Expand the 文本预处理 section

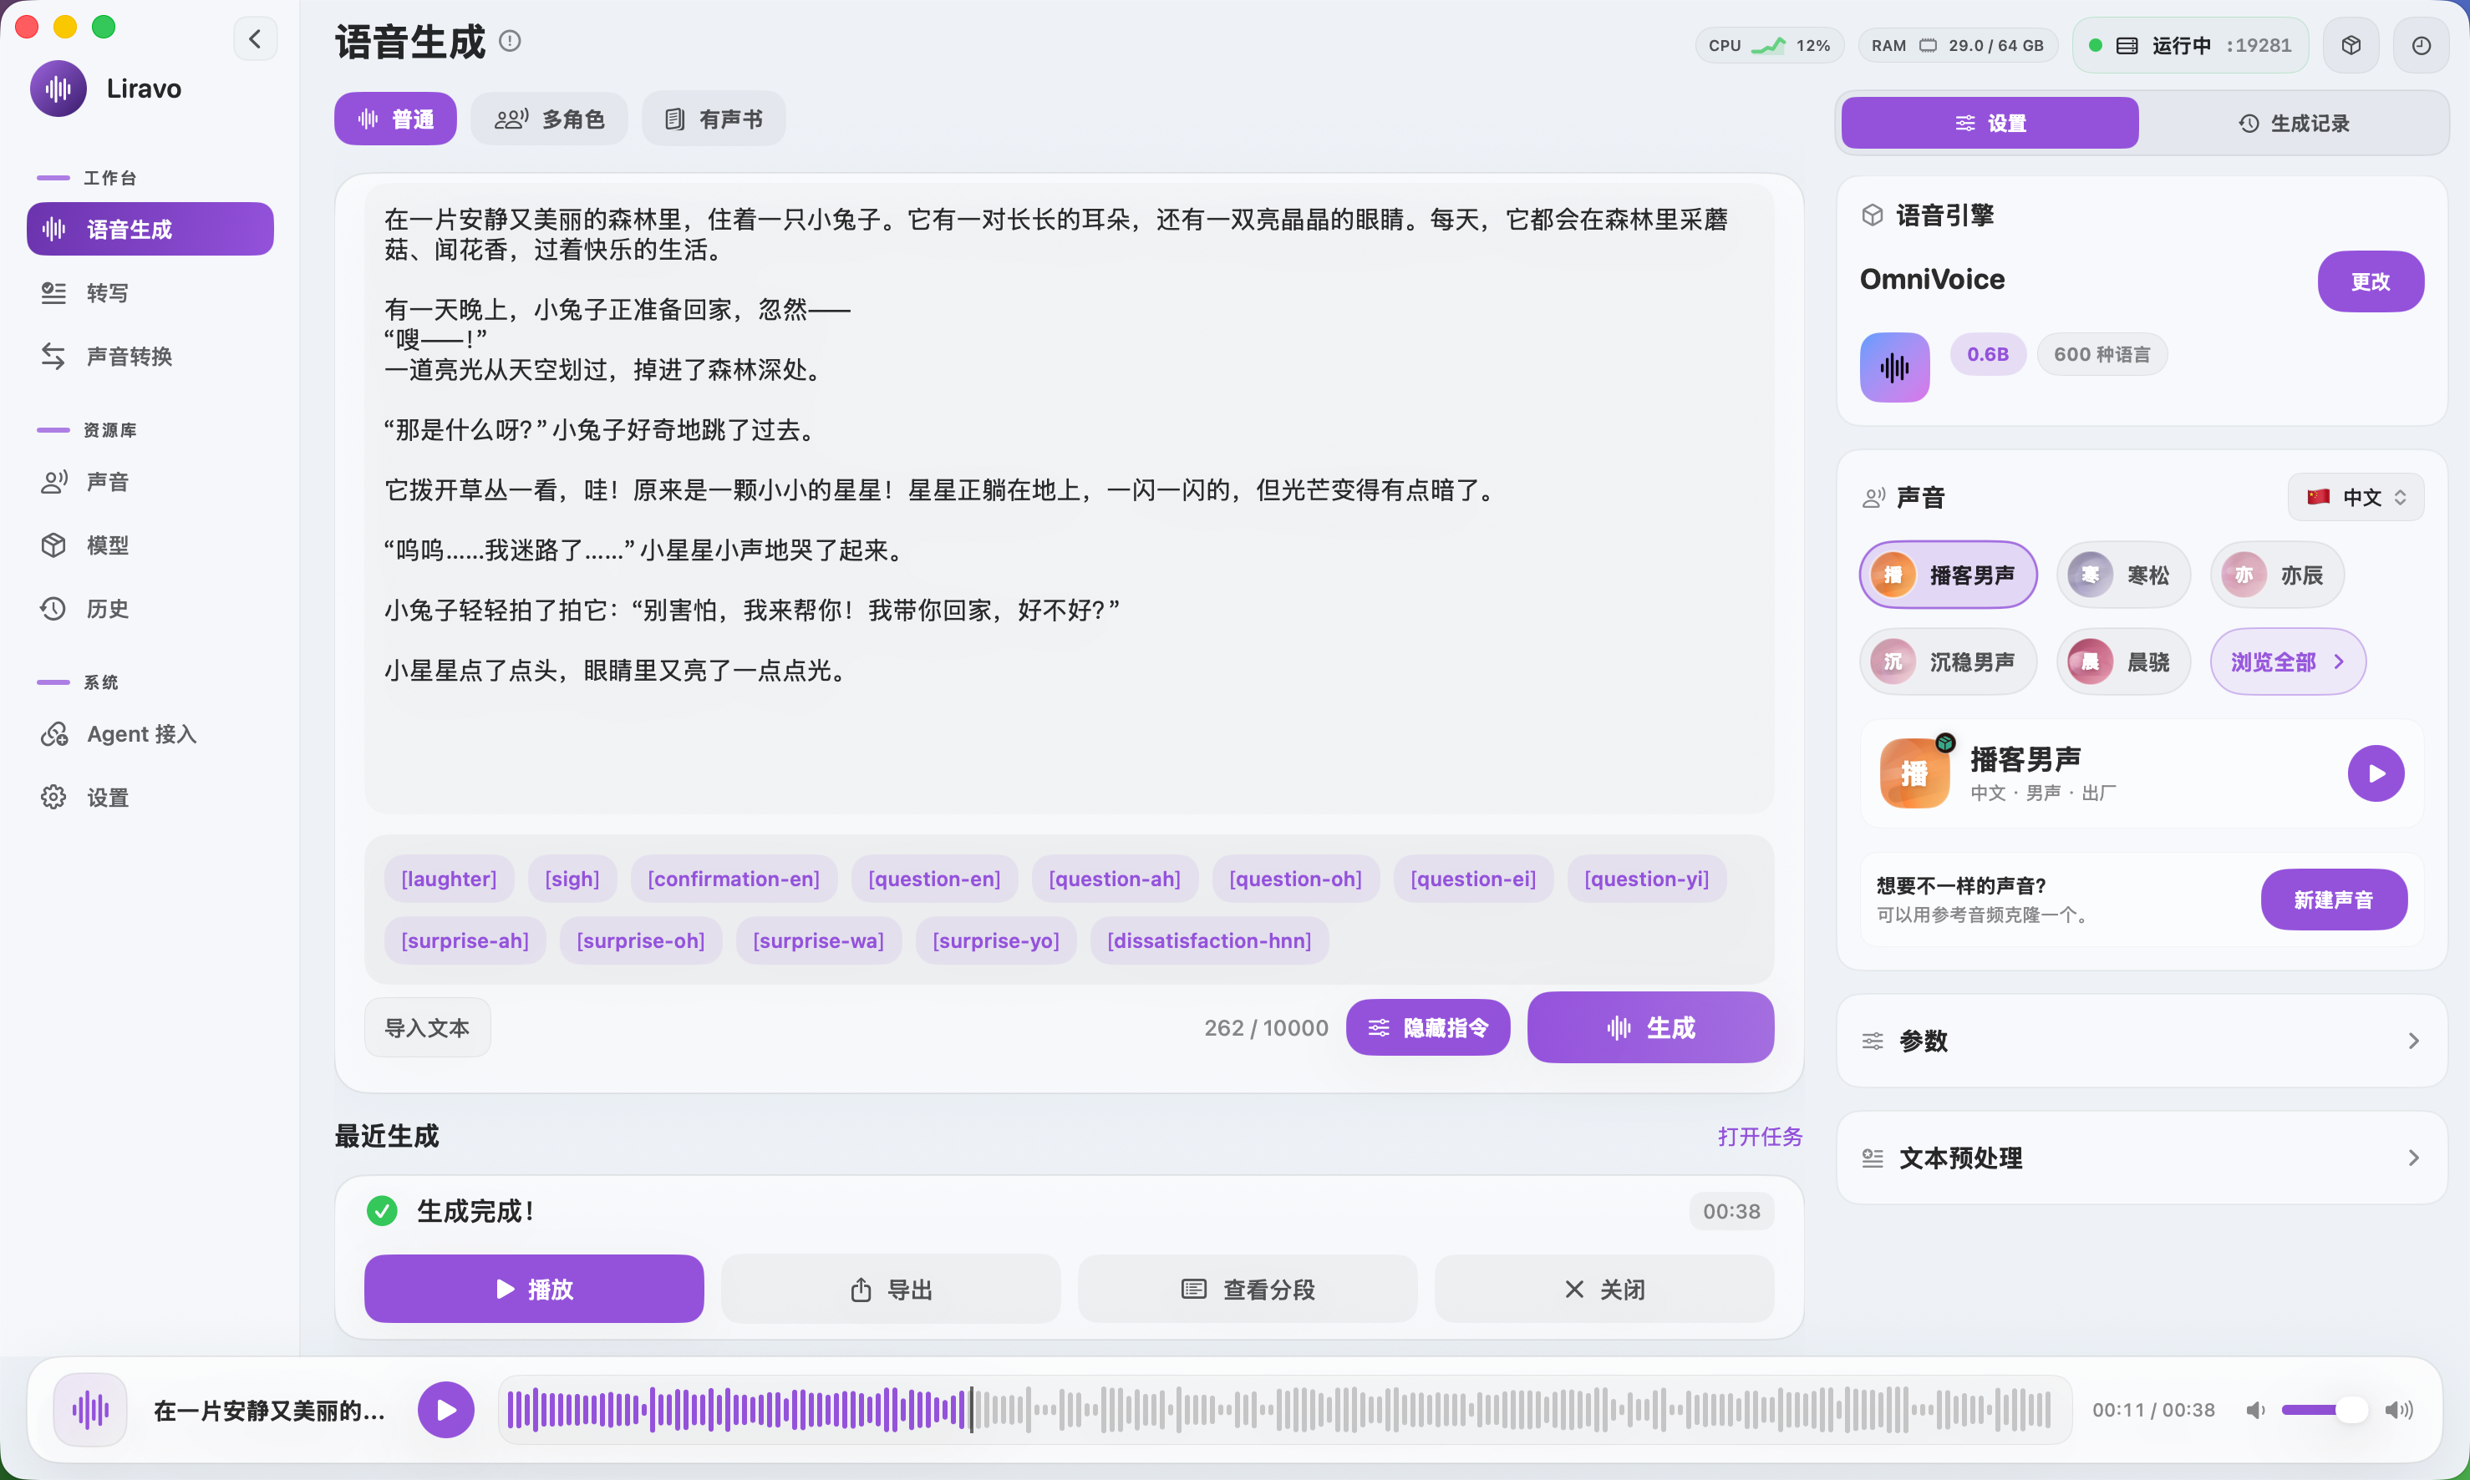2142,1157
